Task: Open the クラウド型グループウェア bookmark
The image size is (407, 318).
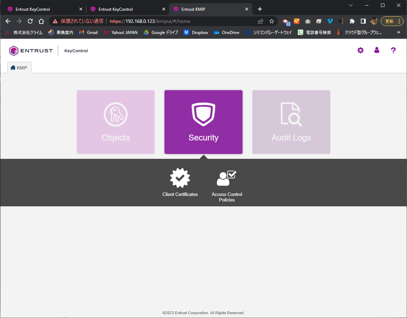Action: (359, 32)
